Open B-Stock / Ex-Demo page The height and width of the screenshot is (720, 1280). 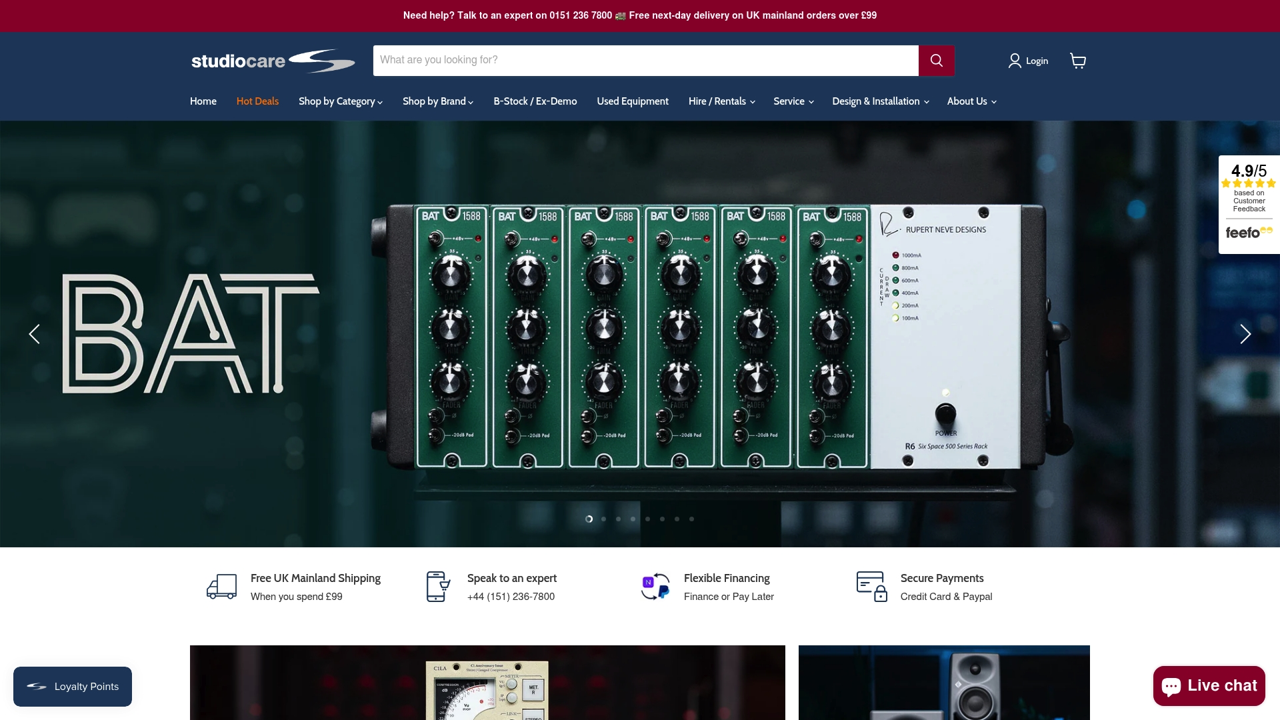point(535,101)
